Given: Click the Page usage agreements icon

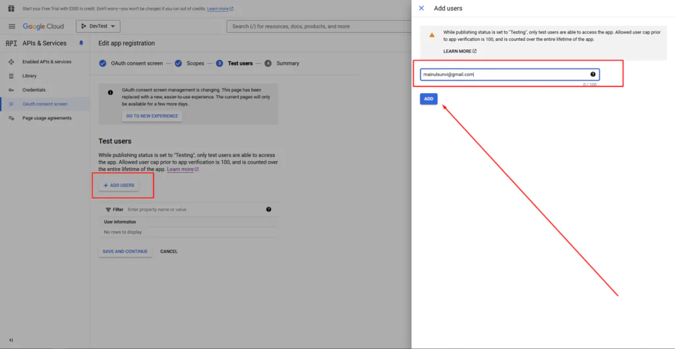Looking at the screenshot, I should pyautogui.click(x=11, y=118).
